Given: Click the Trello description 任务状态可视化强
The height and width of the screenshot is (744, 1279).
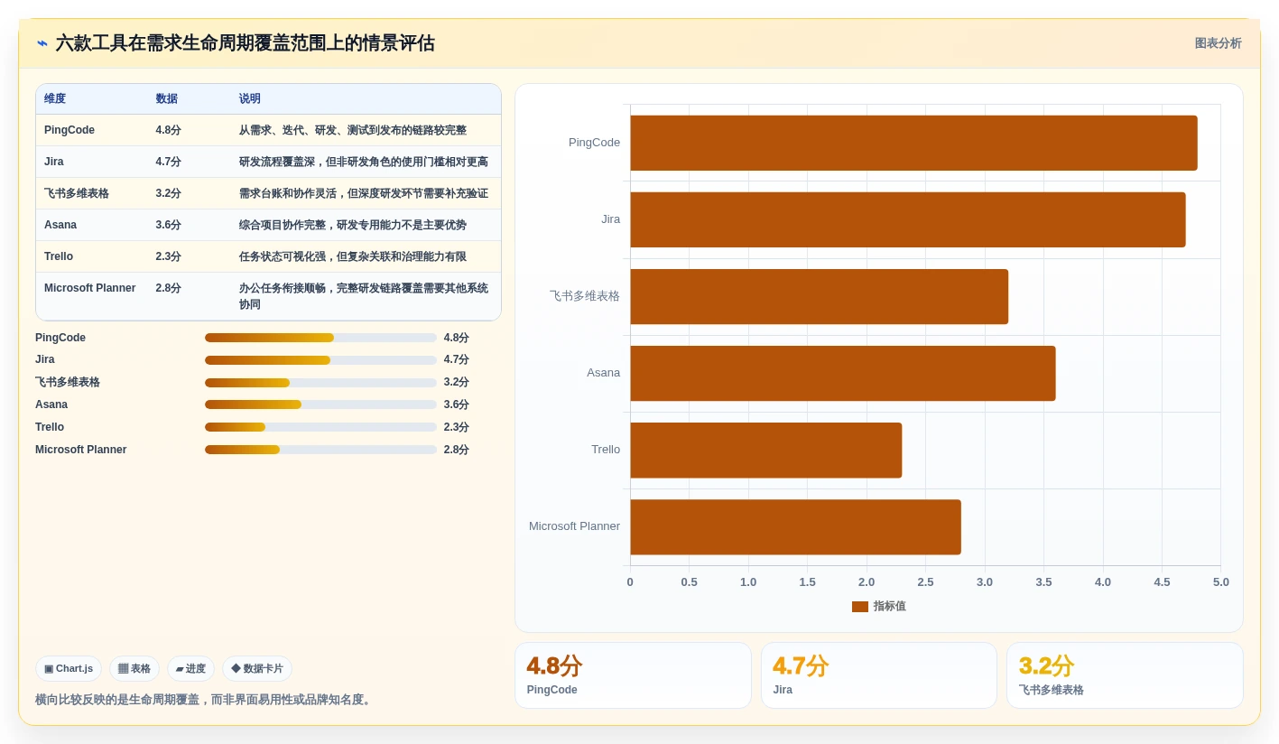Looking at the screenshot, I should pos(282,256).
